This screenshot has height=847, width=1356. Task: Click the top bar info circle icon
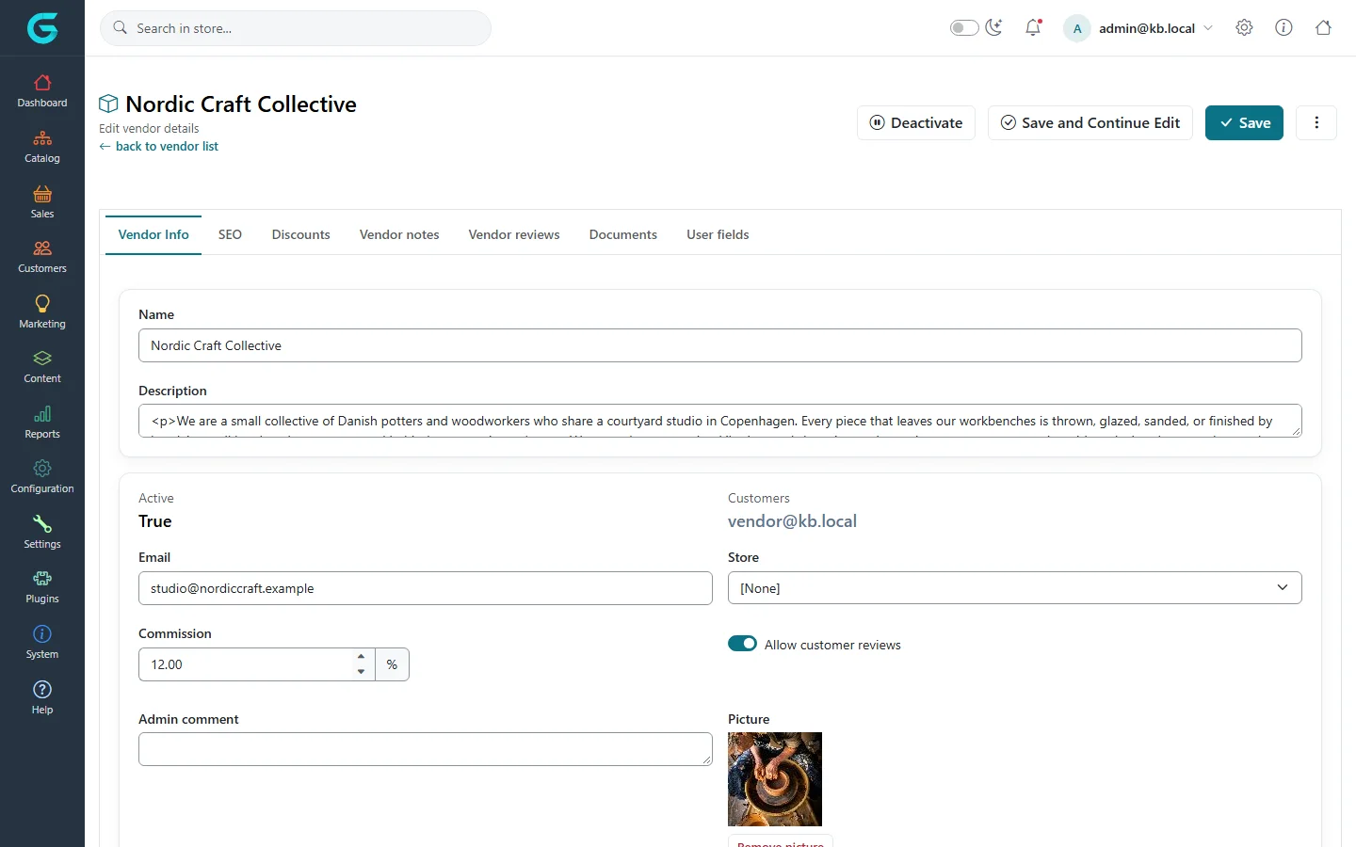point(1283,27)
